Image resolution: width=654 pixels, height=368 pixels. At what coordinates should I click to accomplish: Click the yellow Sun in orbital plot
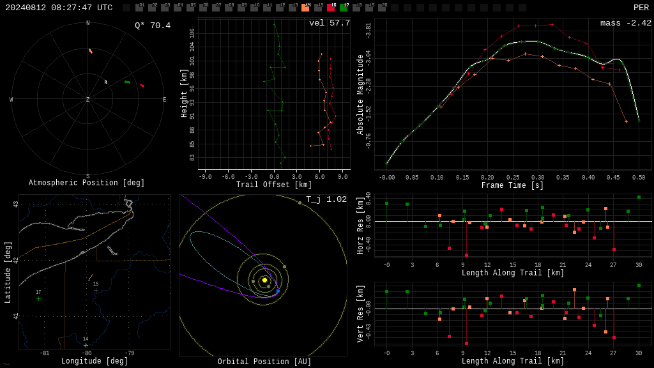click(x=264, y=280)
